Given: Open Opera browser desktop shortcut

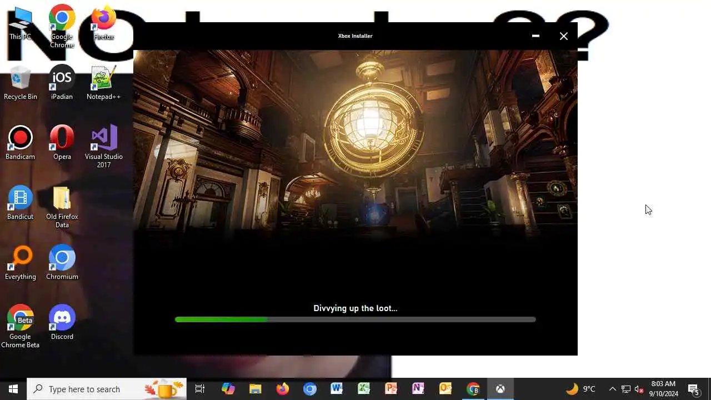Looking at the screenshot, I should coord(62,143).
